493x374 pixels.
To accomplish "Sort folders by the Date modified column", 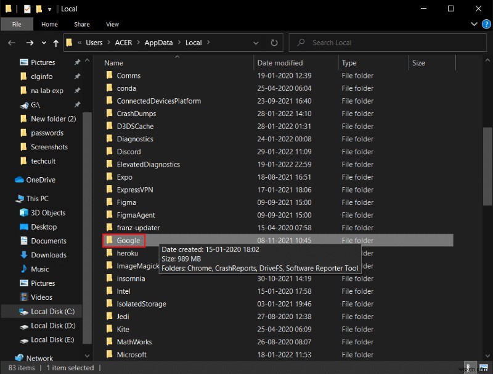I will [280, 62].
